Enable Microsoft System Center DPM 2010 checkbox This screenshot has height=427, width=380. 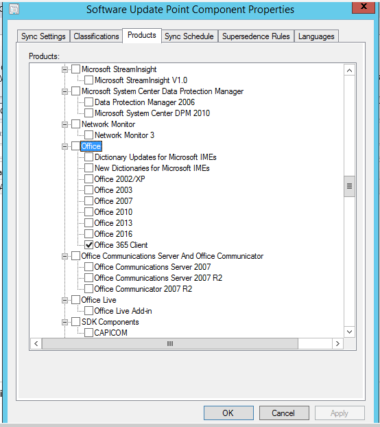coord(88,113)
